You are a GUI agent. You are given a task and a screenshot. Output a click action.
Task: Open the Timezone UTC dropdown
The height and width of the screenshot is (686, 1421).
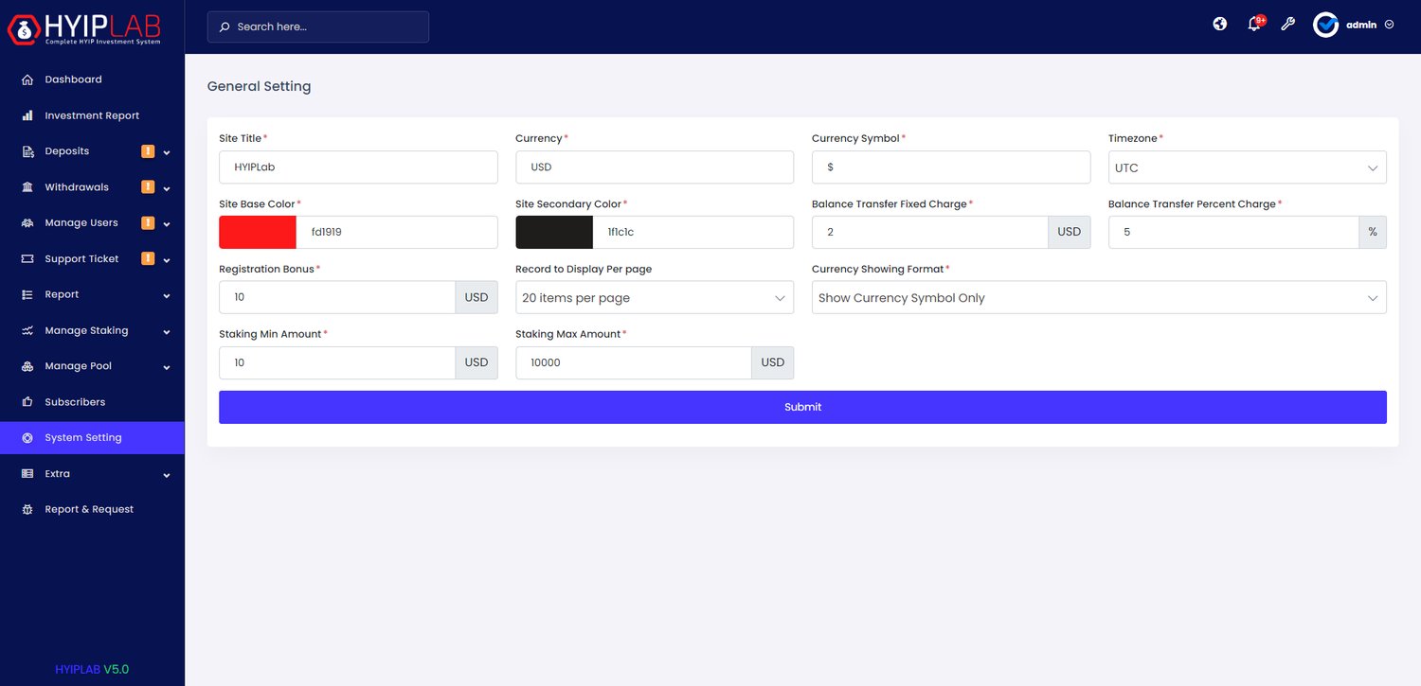[x=1247, y=167]
